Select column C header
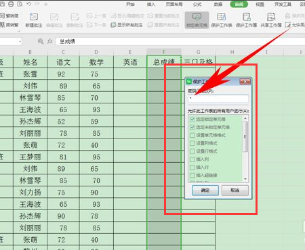Screen dimensions: 305x250 (x=63, y=52)
